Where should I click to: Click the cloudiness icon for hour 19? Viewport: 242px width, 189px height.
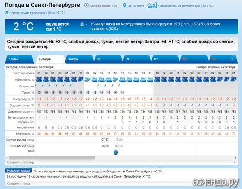point(164,79)
